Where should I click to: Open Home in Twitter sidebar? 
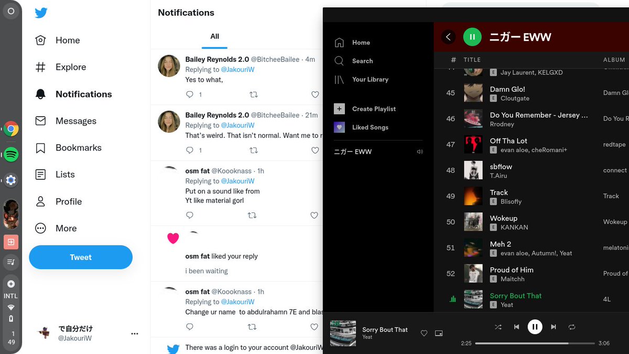click(x=58, y=40)
